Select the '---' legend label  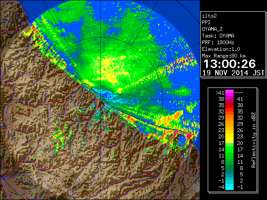click(239, 93)
